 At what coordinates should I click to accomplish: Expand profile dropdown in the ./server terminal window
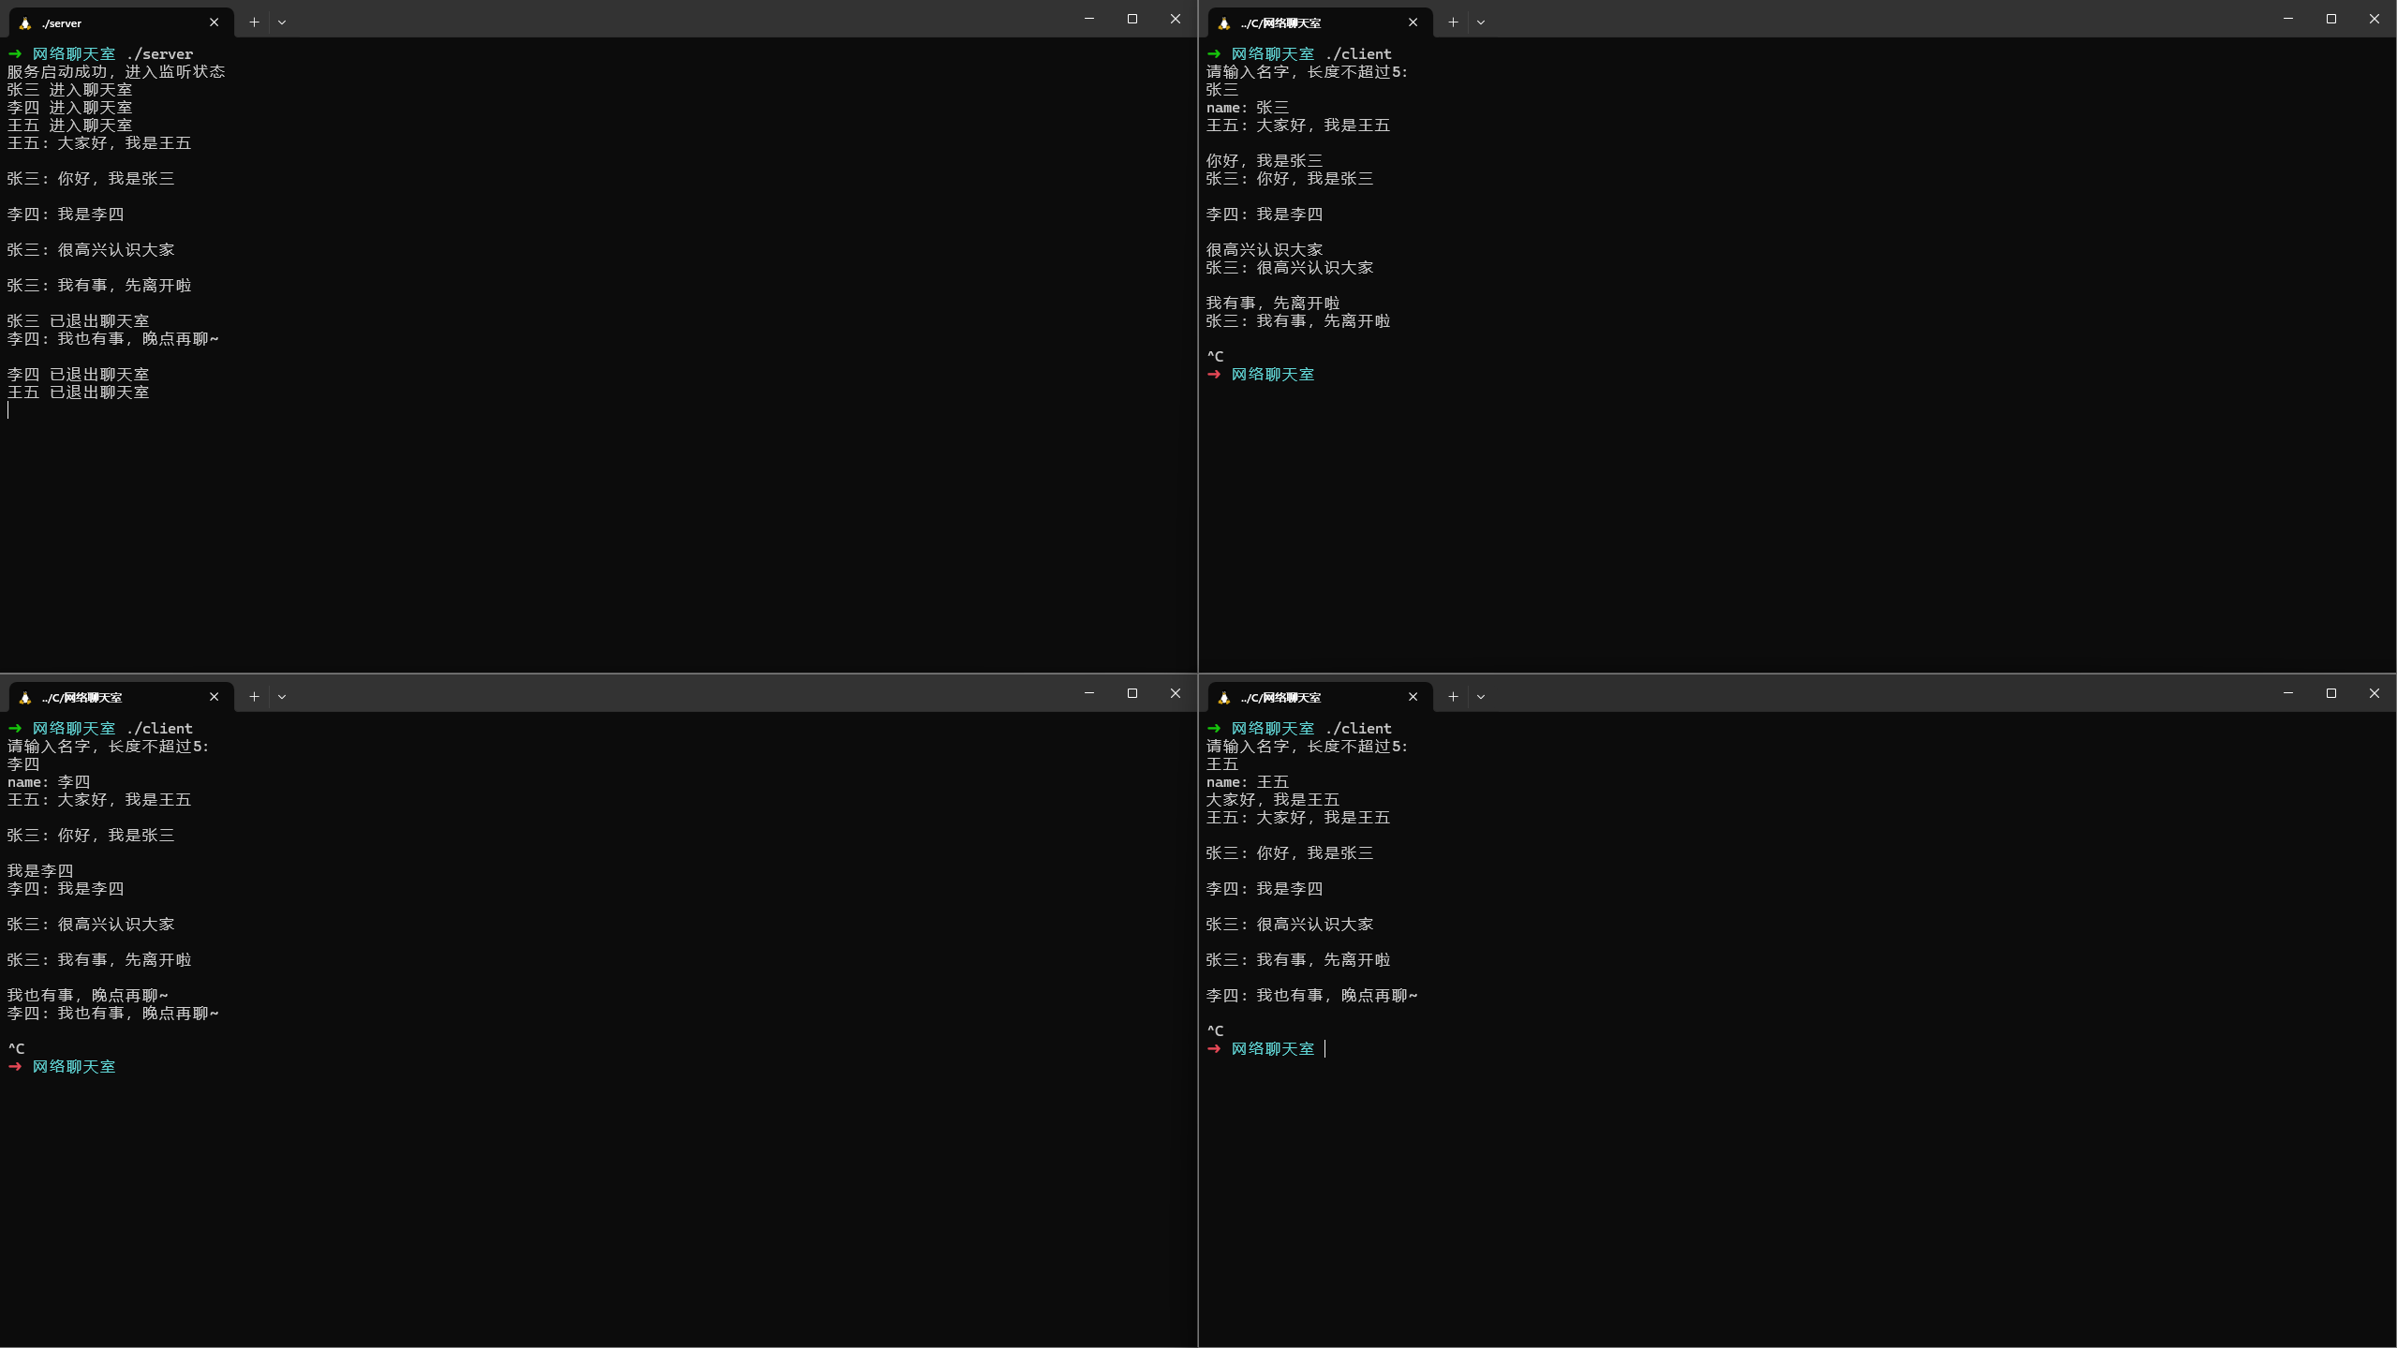point(282,22)
